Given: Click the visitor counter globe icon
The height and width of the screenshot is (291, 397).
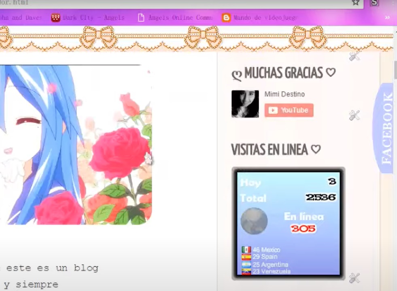Looking at the screenshot, I should pos(254,221).
